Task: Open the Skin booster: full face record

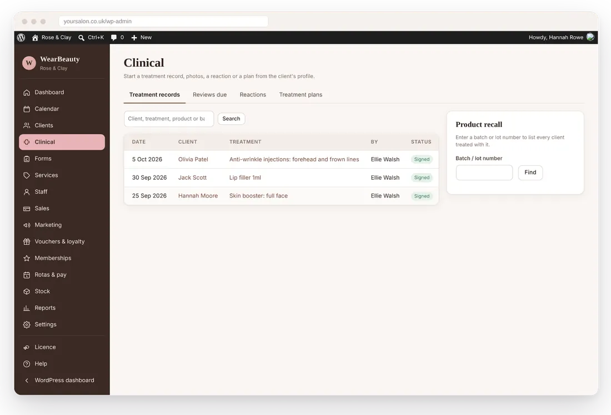Action: point(258,196)
